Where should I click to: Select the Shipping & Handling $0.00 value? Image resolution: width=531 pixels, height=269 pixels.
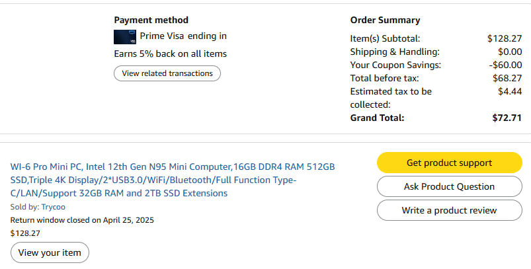(511, 52)
